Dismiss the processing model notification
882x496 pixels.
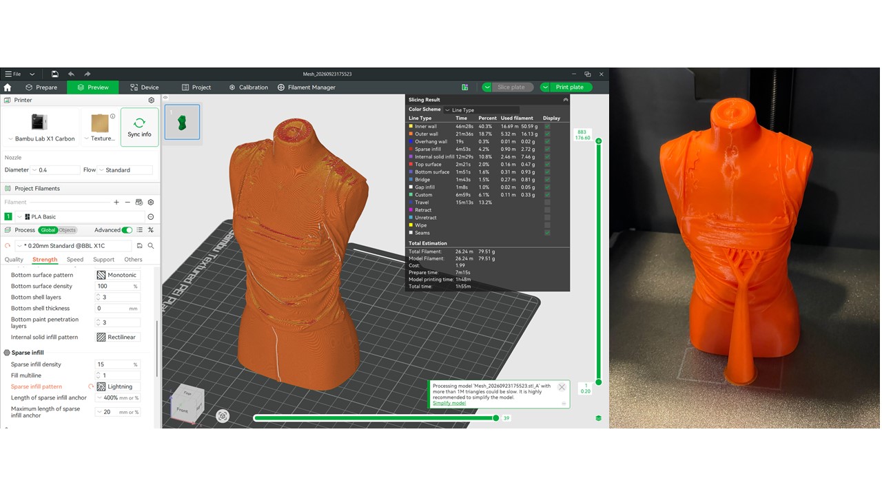[x=562, y=387]
